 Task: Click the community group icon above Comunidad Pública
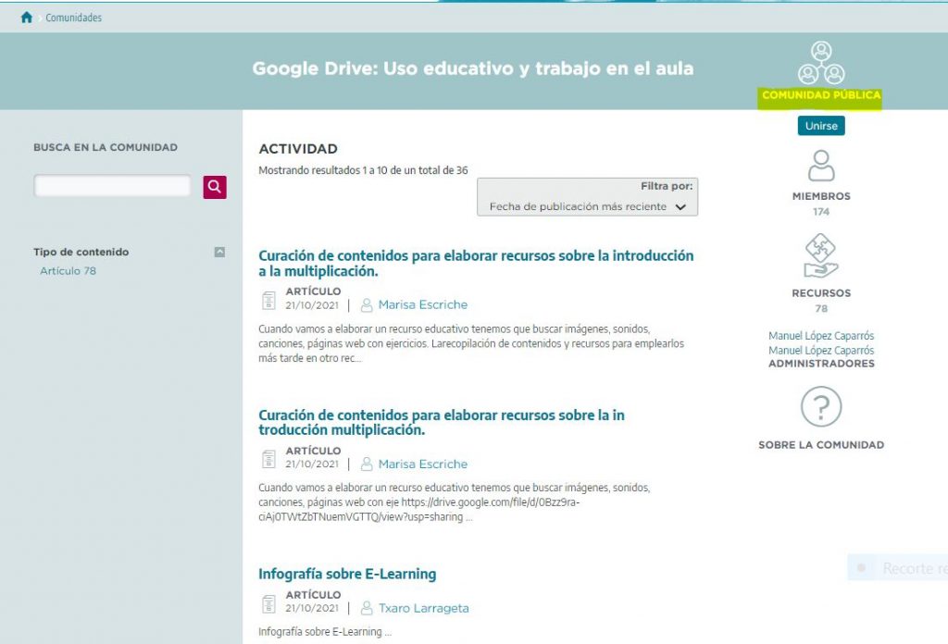point(821,63)
